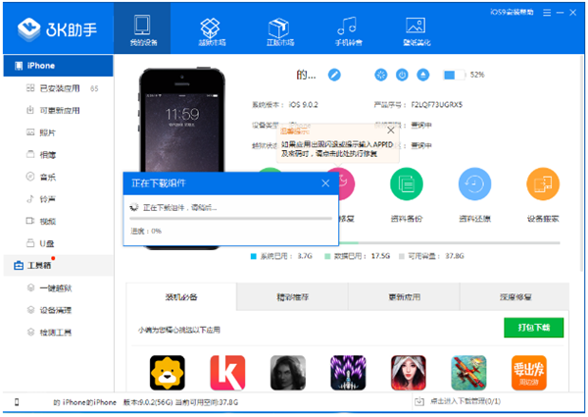This screenshot has height=417, width=588.
Task: Open the jailbreak market open-box icon
Action: (x=212, y=29)
